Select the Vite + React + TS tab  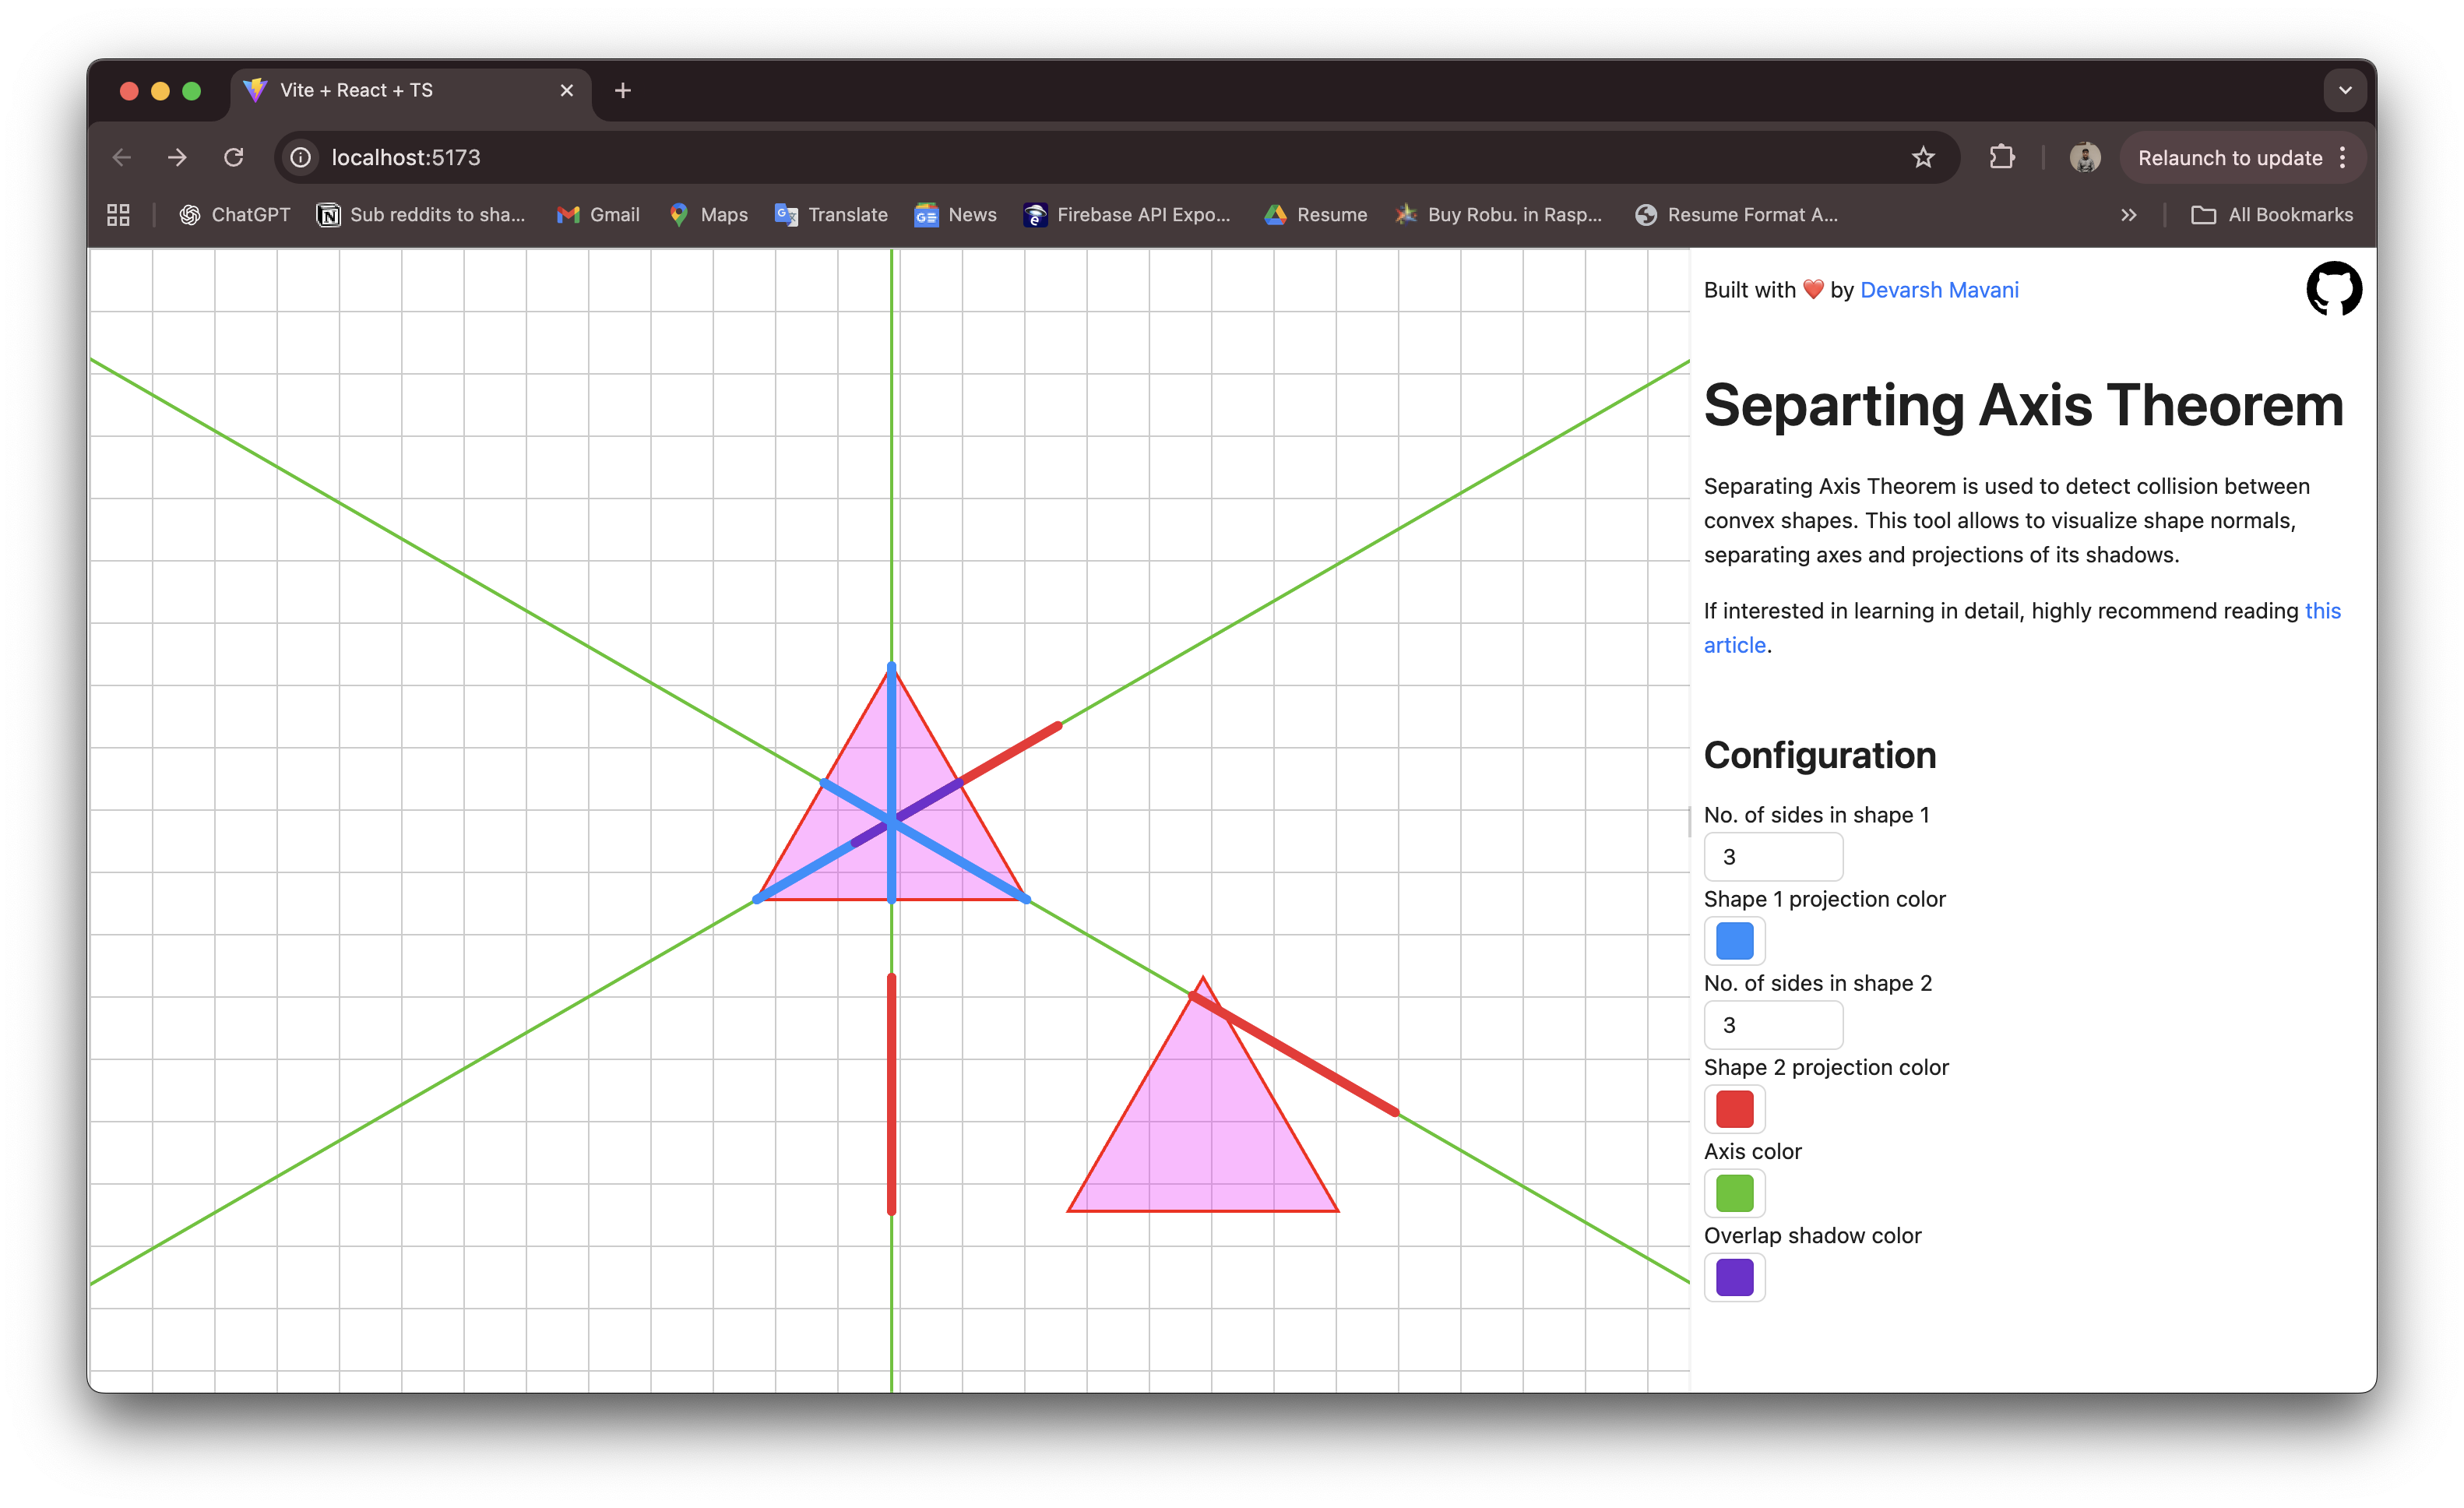pyautogui.click(x=411, y=90)
